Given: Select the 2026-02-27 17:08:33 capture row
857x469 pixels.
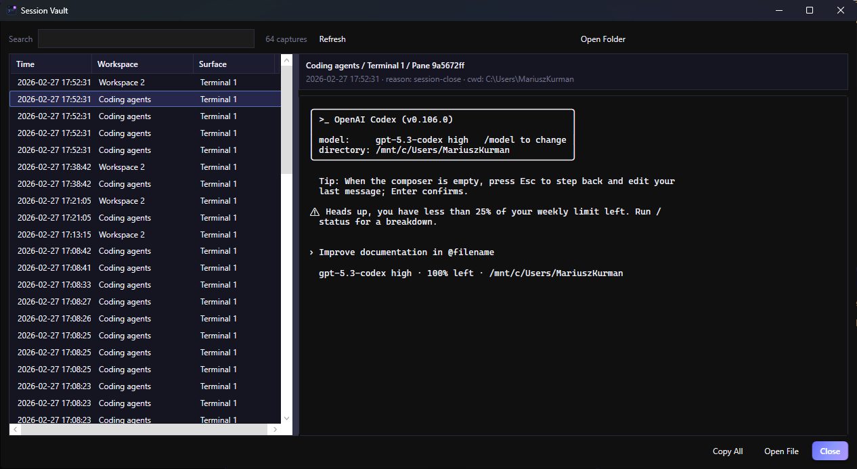Looking at the screenshot, I should (145, 285).
